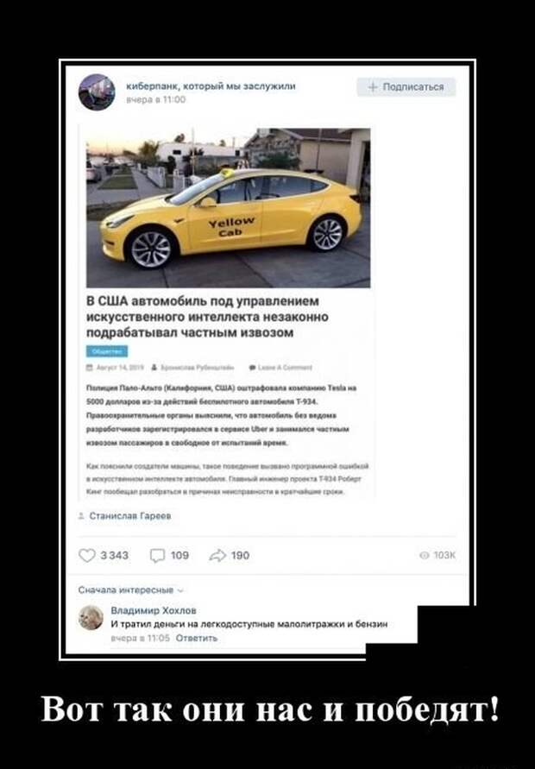Open Владимир Хохлов profile name link
Image resolution: width=535 pixels, height=769 pixels.
tap(154, 610)
